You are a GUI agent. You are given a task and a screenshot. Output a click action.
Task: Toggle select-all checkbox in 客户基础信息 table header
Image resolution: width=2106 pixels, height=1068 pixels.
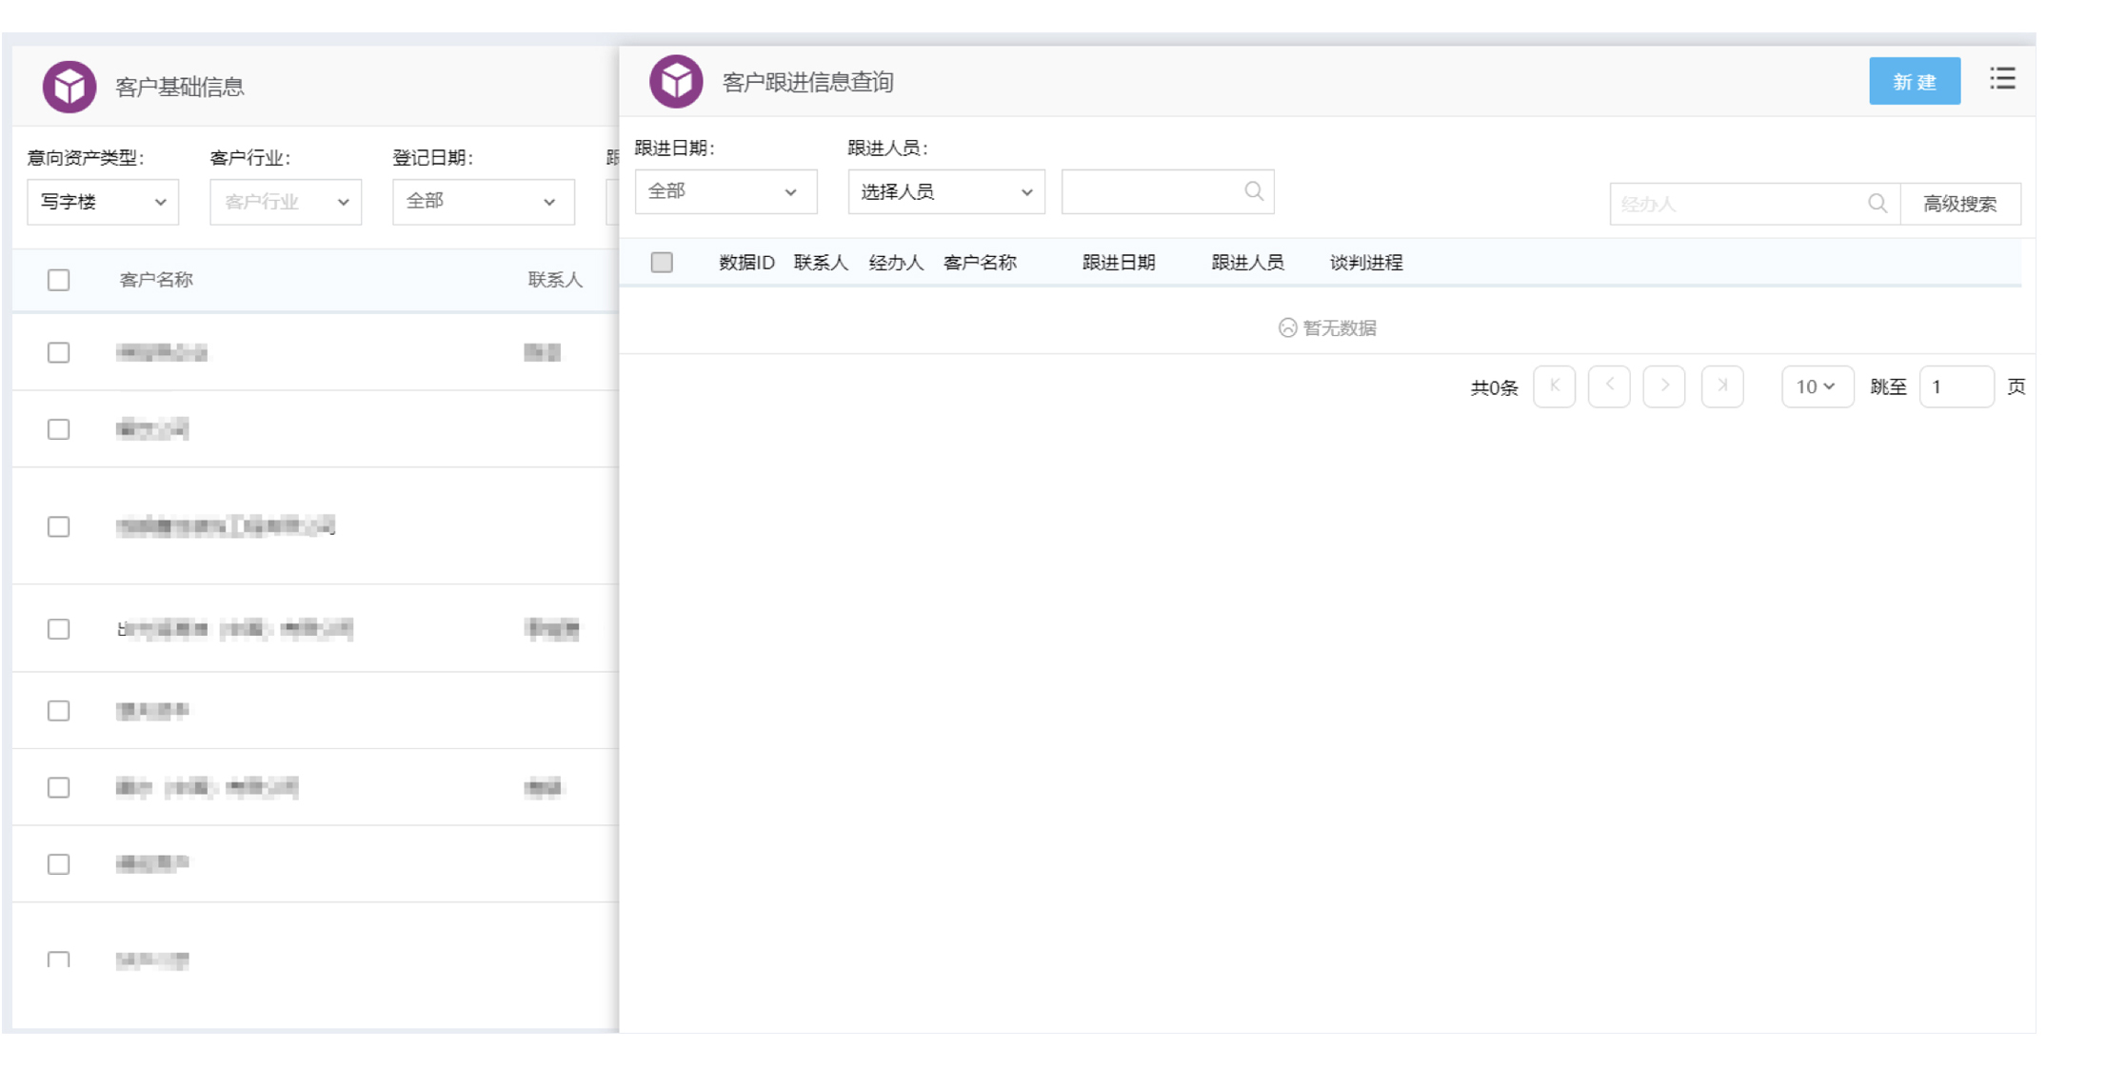click(59, 280)
